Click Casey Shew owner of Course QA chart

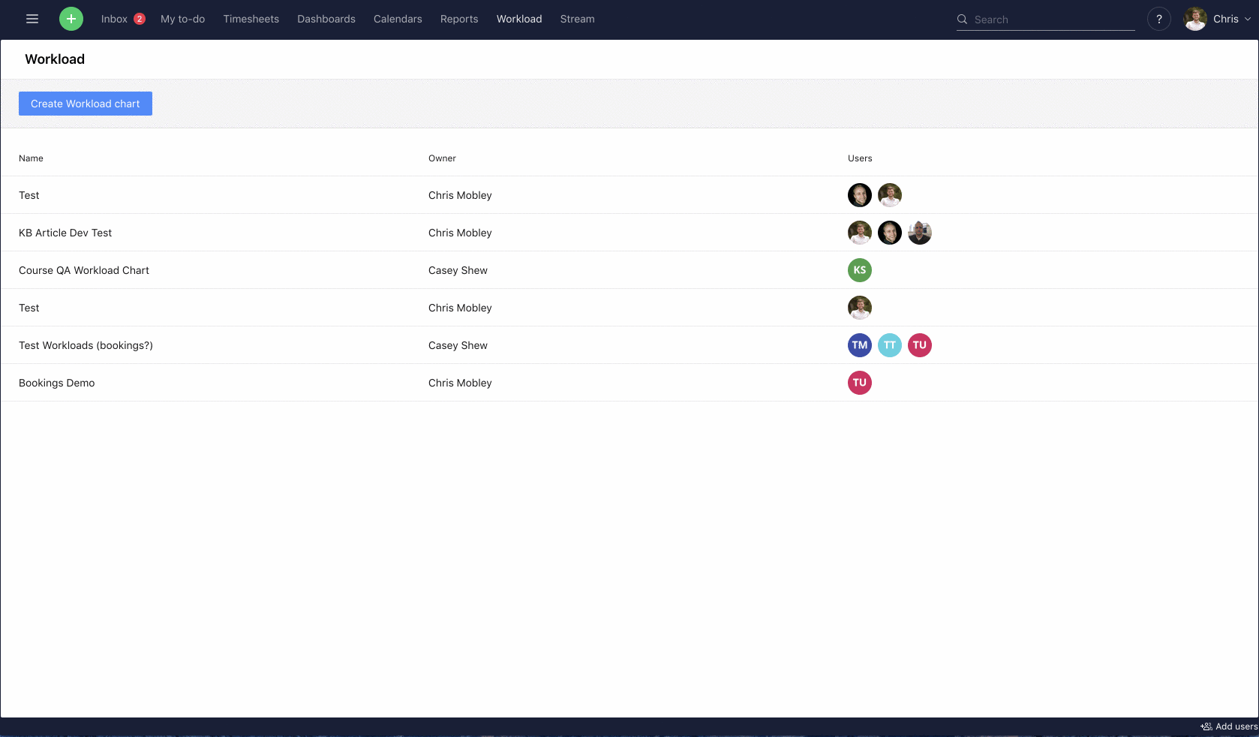(458, 270)
